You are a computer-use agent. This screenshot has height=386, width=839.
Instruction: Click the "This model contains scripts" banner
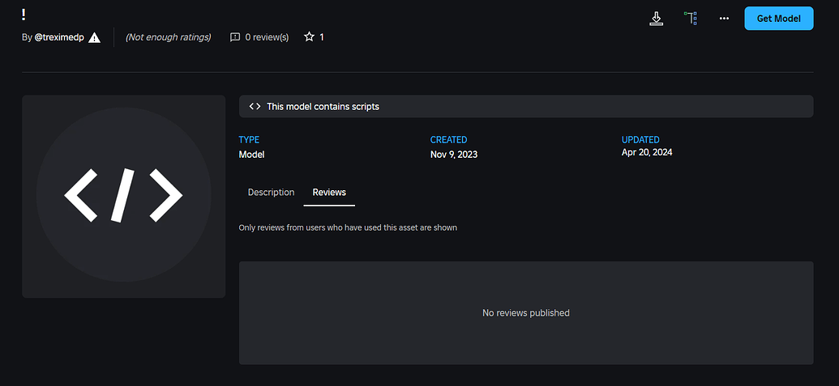525,106
